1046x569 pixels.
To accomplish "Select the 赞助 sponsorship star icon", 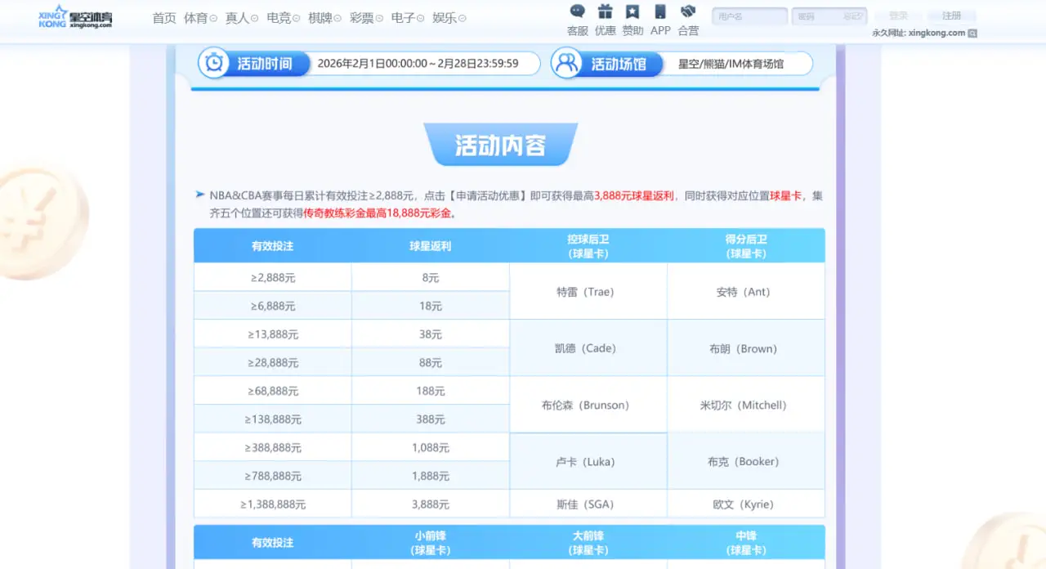I will pyautogui.click(x=633, y=11).
